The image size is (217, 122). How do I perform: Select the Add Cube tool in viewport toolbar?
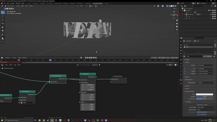coord(3,42)
